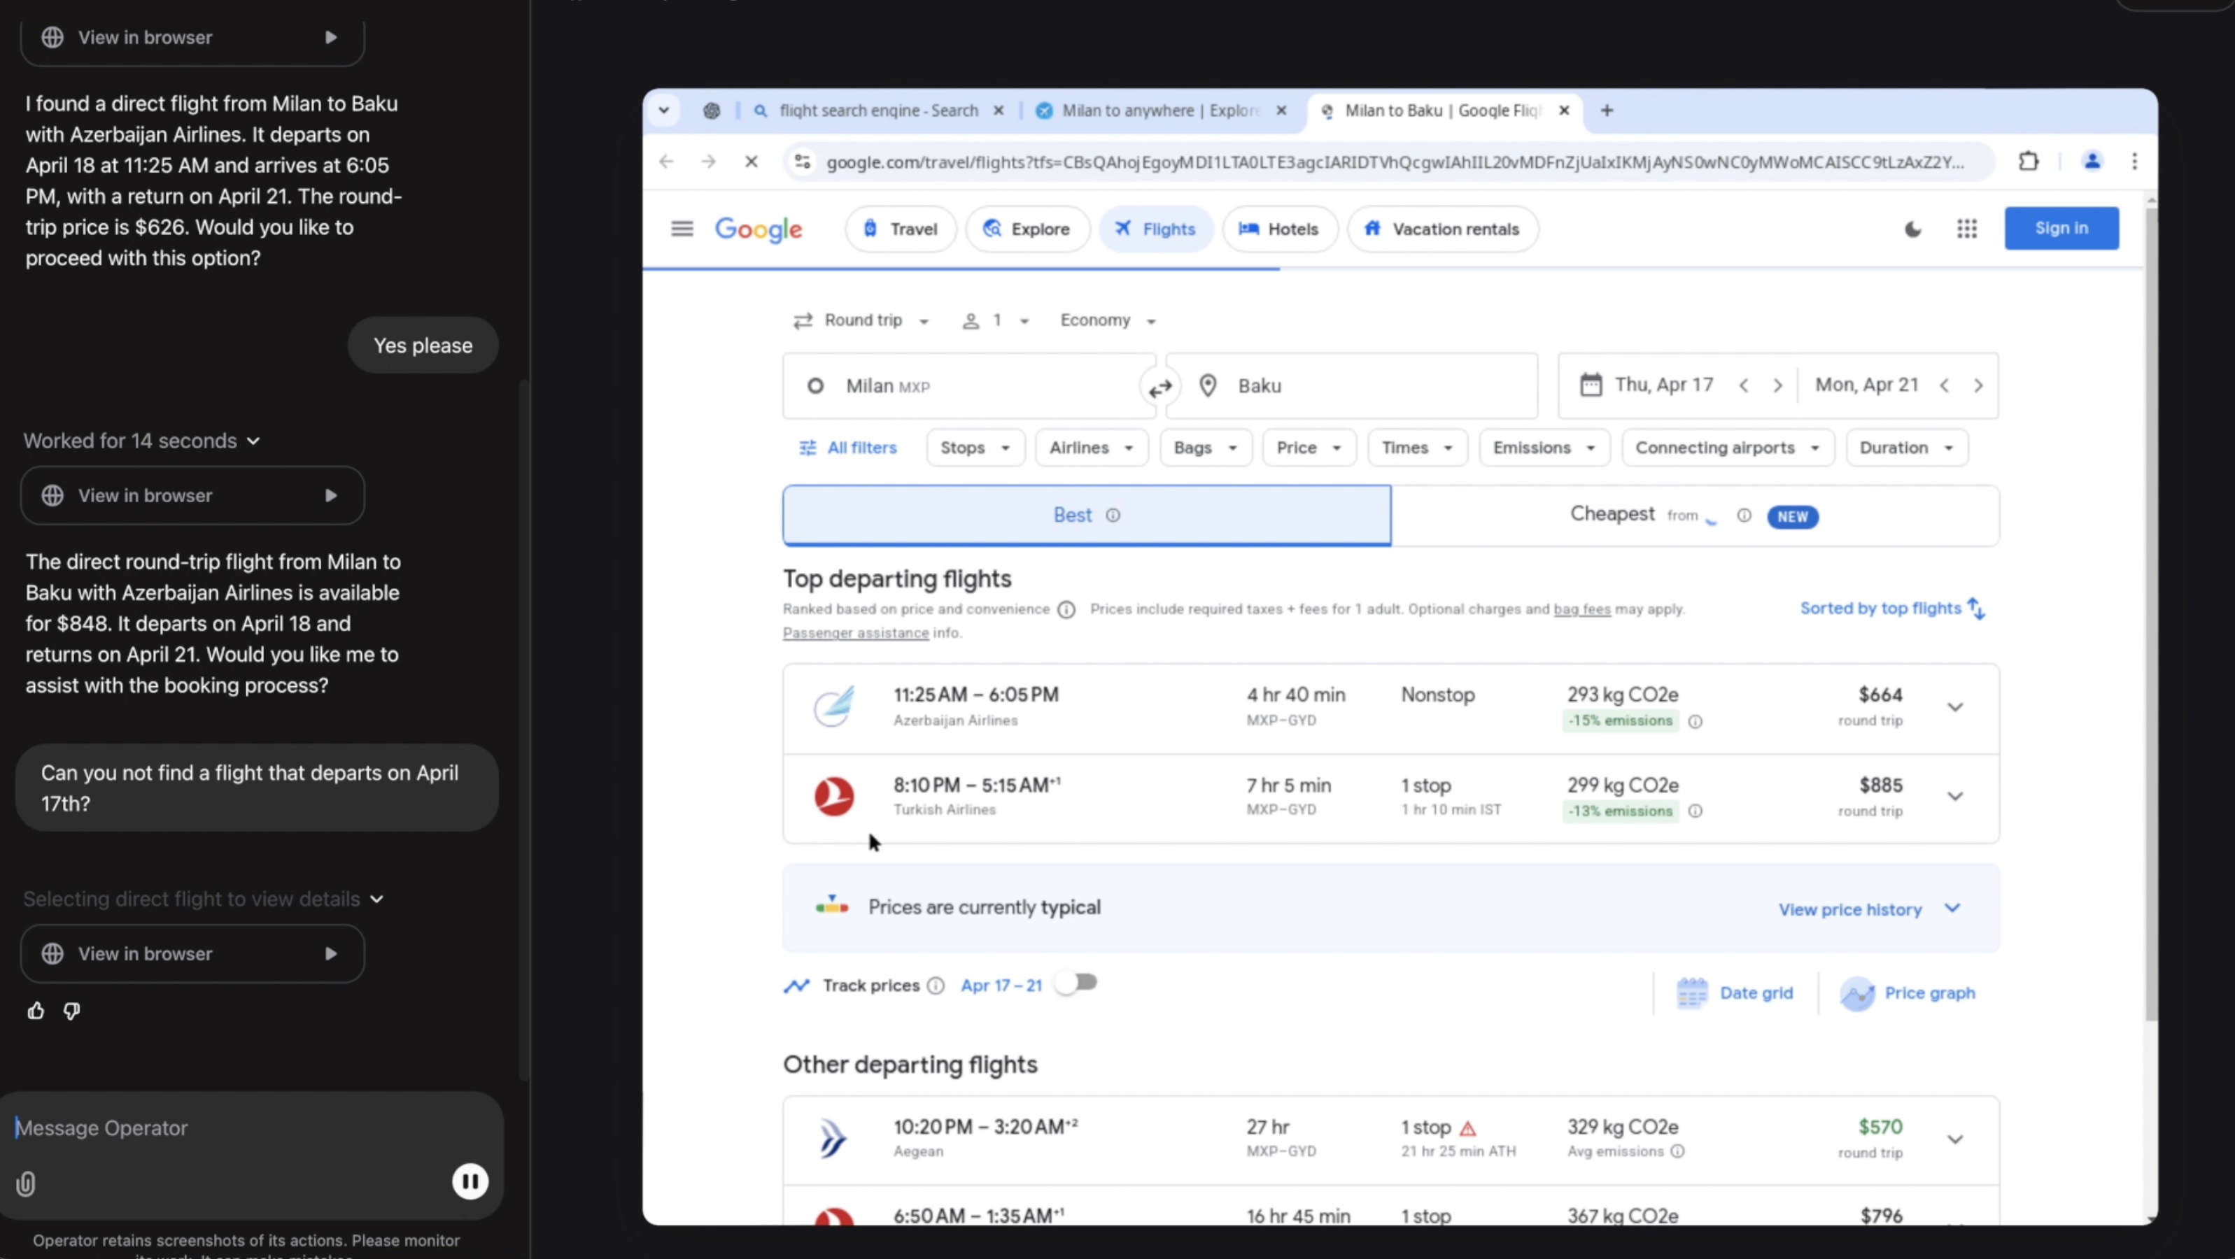
Task: Open the Stops filter dropdown
Action: click(x=975, y=448)
